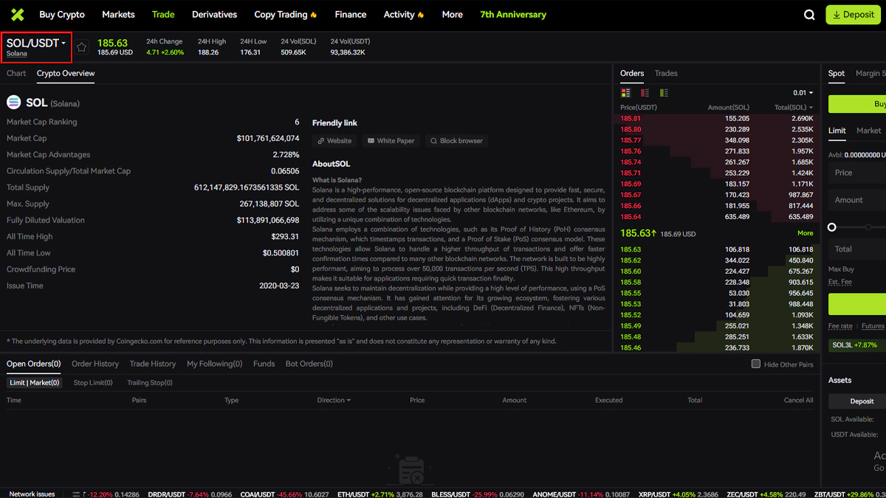Select the Trailing Stop(0) order filter
Screen dimensions: 886x498
click(x=150, y=383)
